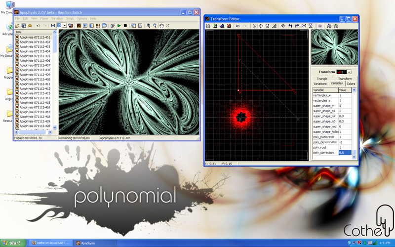Toggle the Scale triangle mode
395x247 pixels.
pos(275,26)
